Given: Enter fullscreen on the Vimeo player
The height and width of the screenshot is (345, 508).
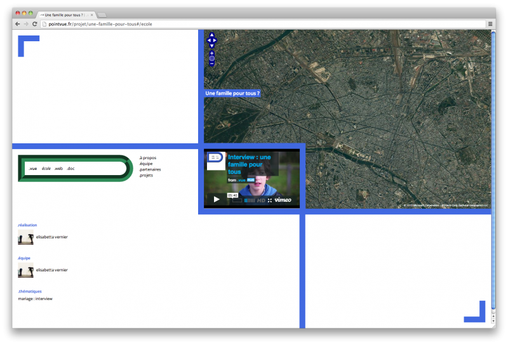Looking at the screenshot, I should pyautogui.click(x=270, y=200).
